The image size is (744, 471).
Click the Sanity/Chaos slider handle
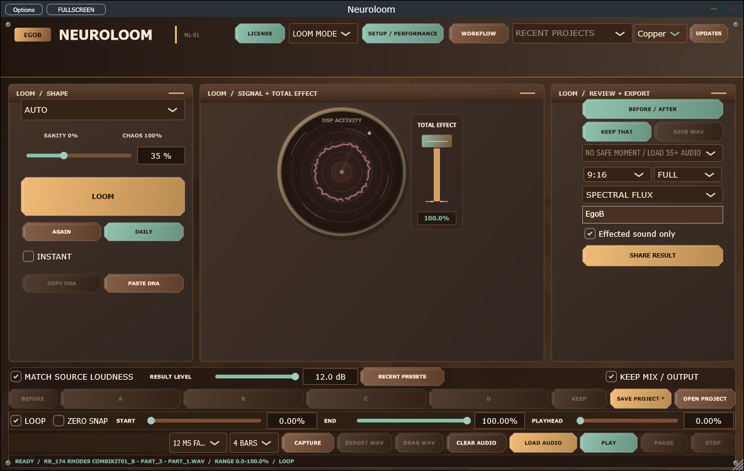pos(64,156)
